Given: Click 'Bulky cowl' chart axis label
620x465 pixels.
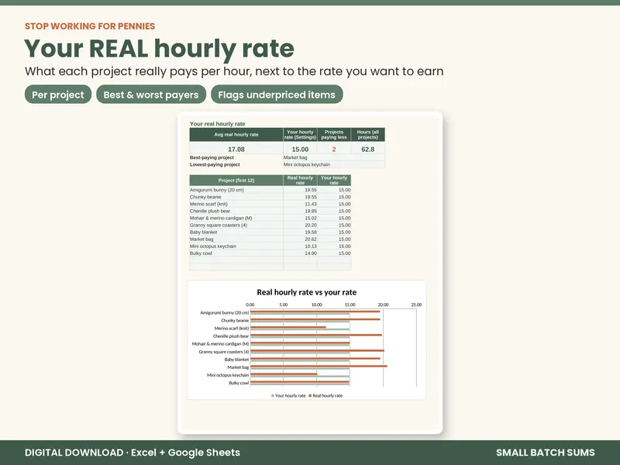Looking at the screenshot, I should coord(239,383).
